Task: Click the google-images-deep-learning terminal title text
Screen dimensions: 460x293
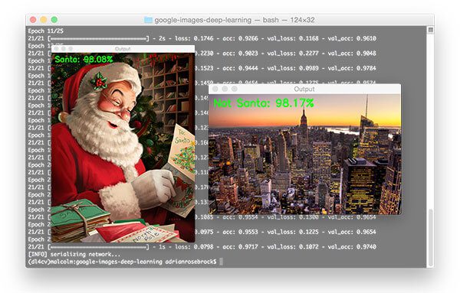Action: pos(203,20)
